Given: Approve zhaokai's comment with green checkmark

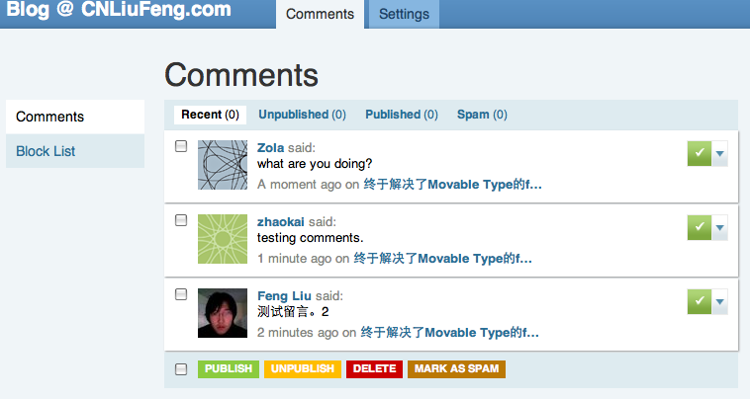Looking at the screenshot, I should coord(700,227).
